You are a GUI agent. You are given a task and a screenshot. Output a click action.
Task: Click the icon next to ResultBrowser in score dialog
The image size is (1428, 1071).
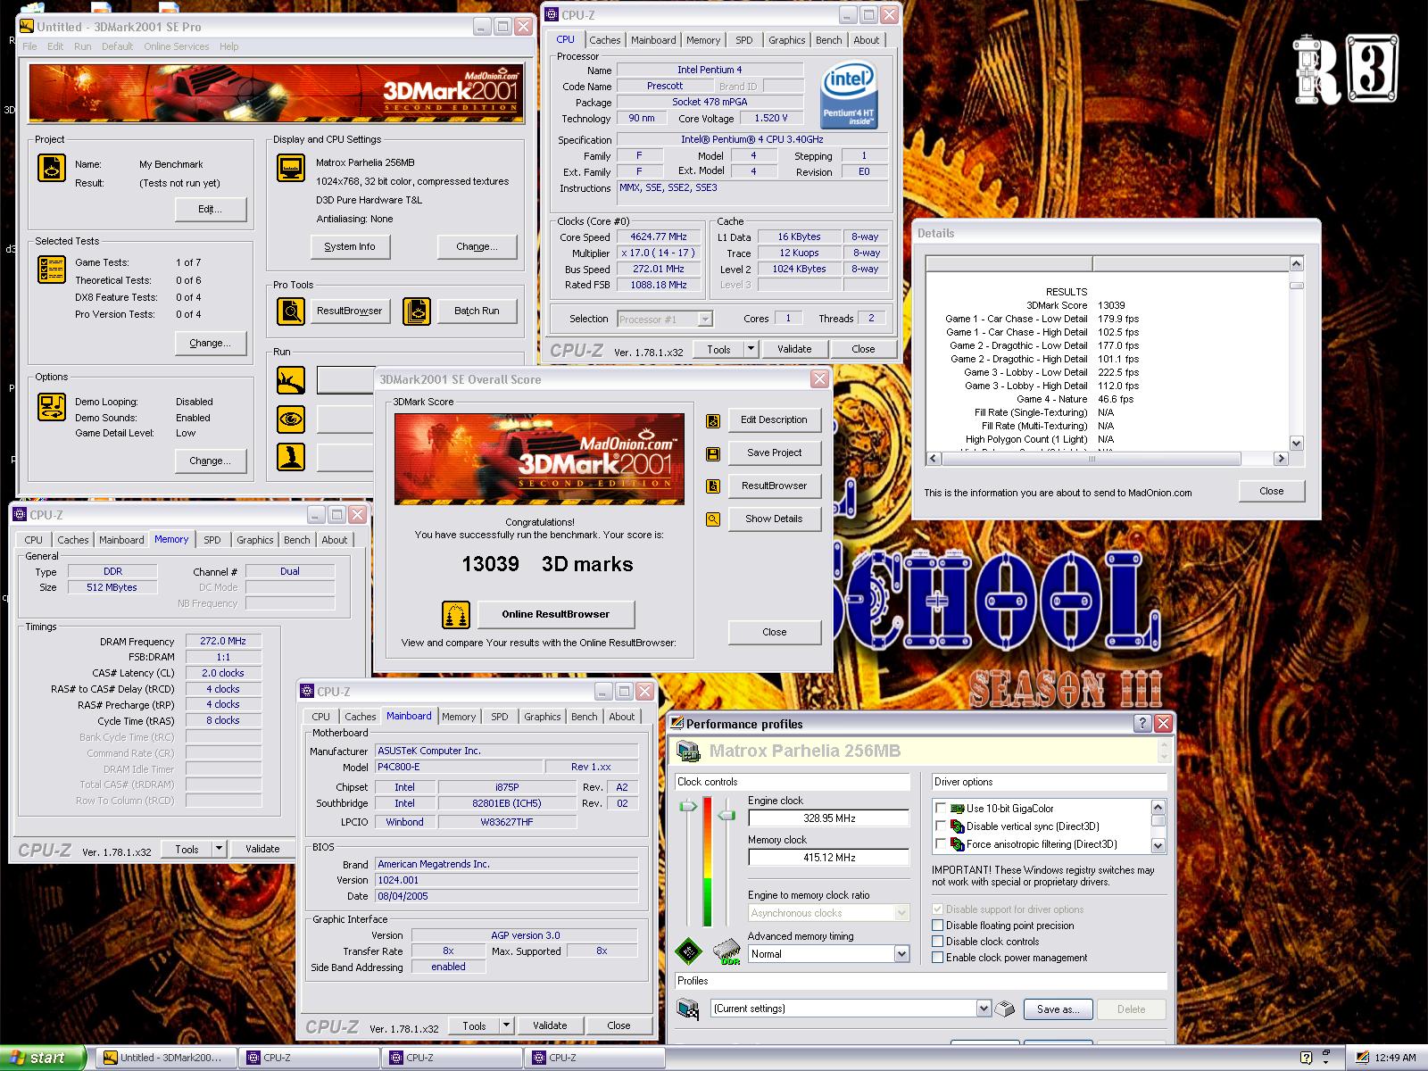tap(713, 486)
